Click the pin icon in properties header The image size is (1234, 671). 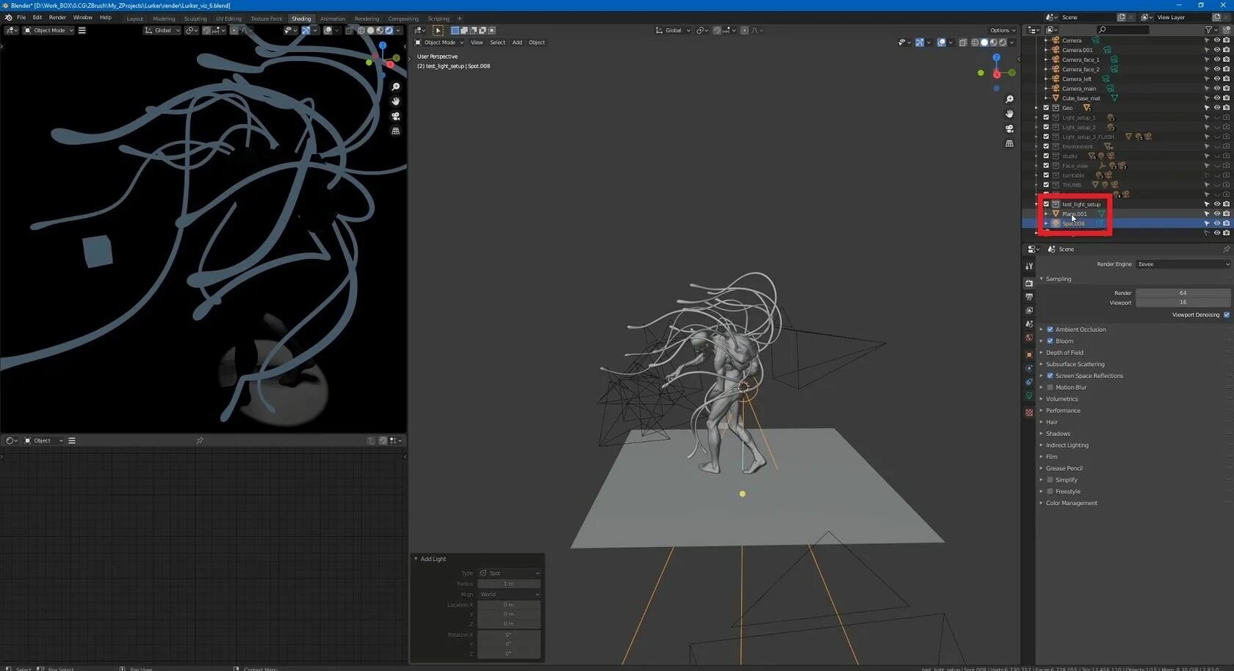point(1226,249)
